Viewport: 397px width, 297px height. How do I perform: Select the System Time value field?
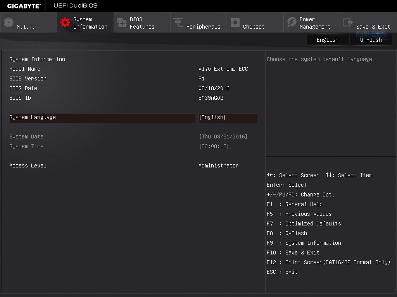[x=214, y=147]
